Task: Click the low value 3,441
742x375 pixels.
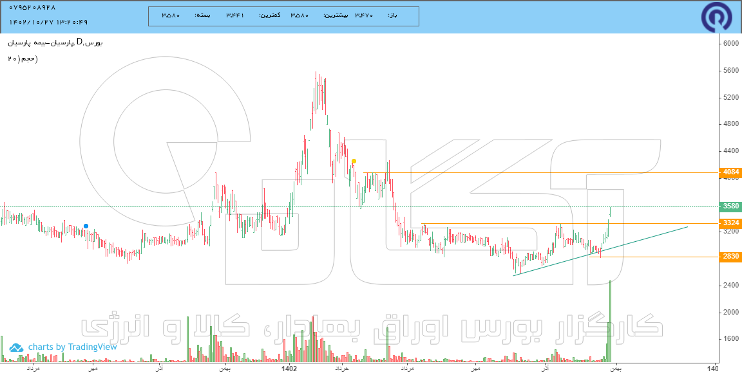Action: coord(235,15)
